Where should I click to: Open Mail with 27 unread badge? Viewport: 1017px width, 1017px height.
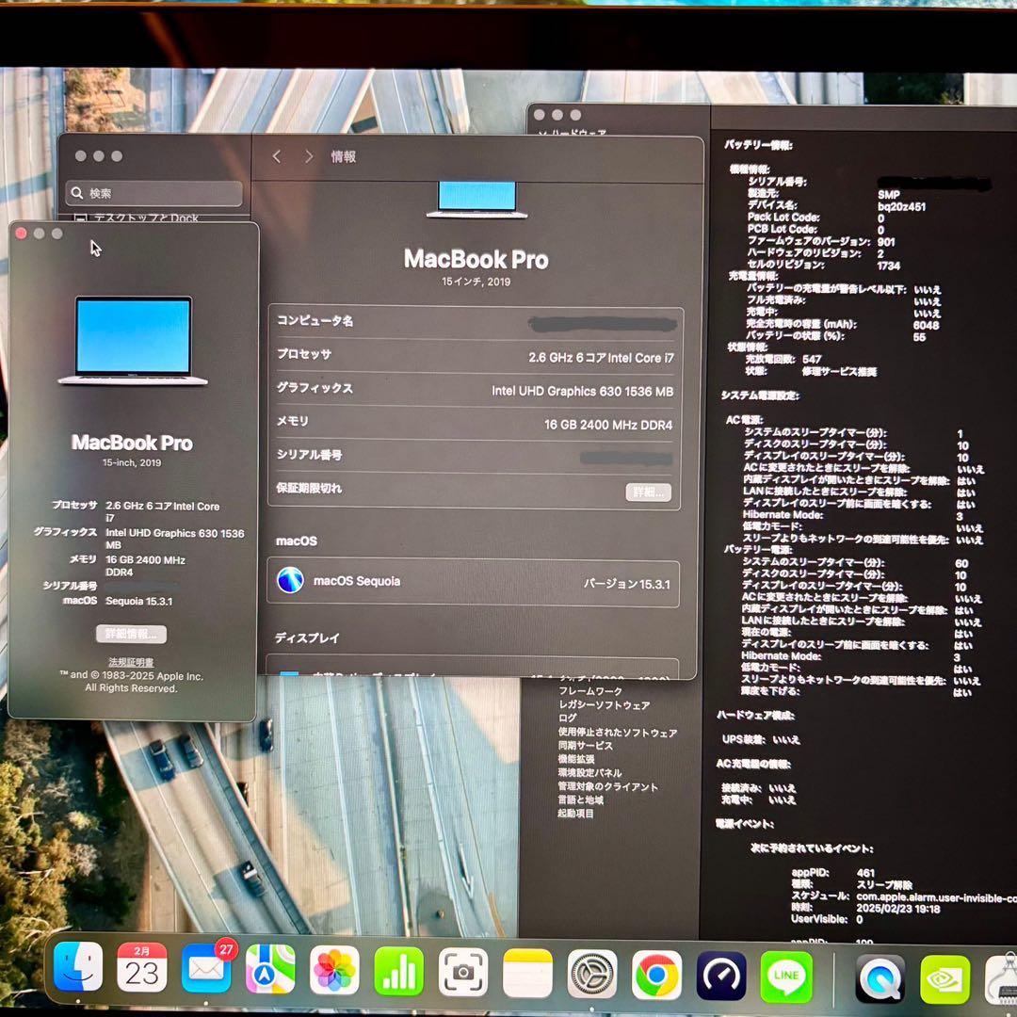206,969
